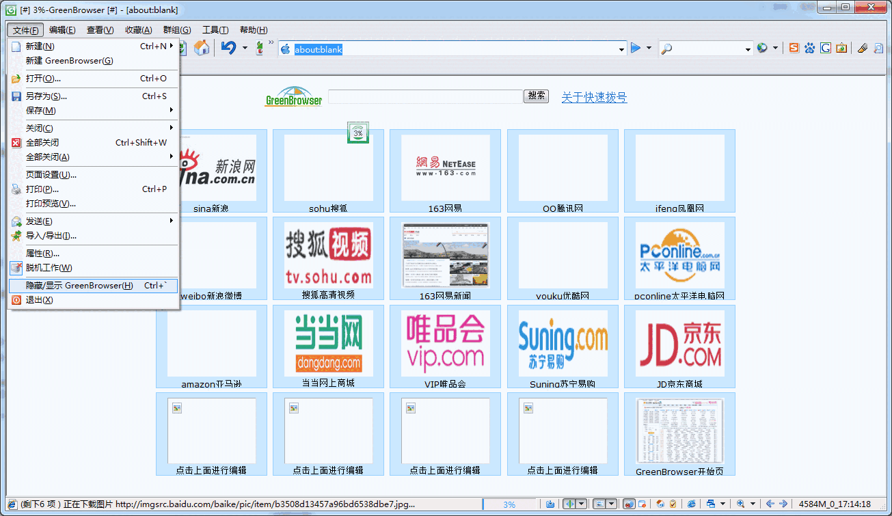Select 另存为 (Save As) from File menu
The image size is (892, 516).
pos(46,96)
